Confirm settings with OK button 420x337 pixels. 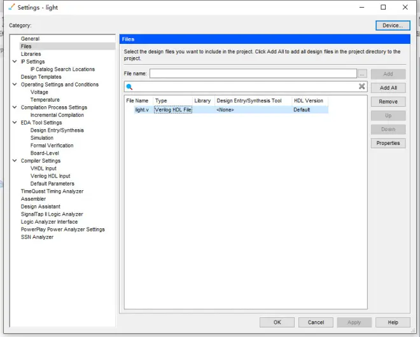277,322
